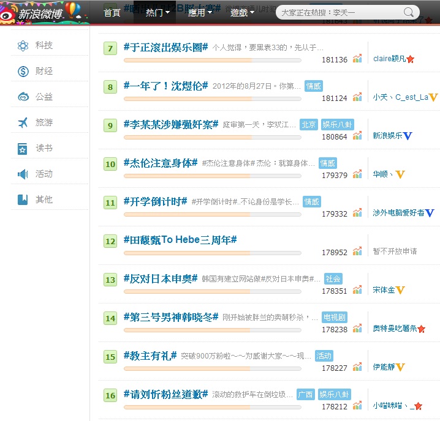Click the blue V badge next to 涉外电脑爱好者
This screenshot has height=421, width=440.
[x=430, y=213]
